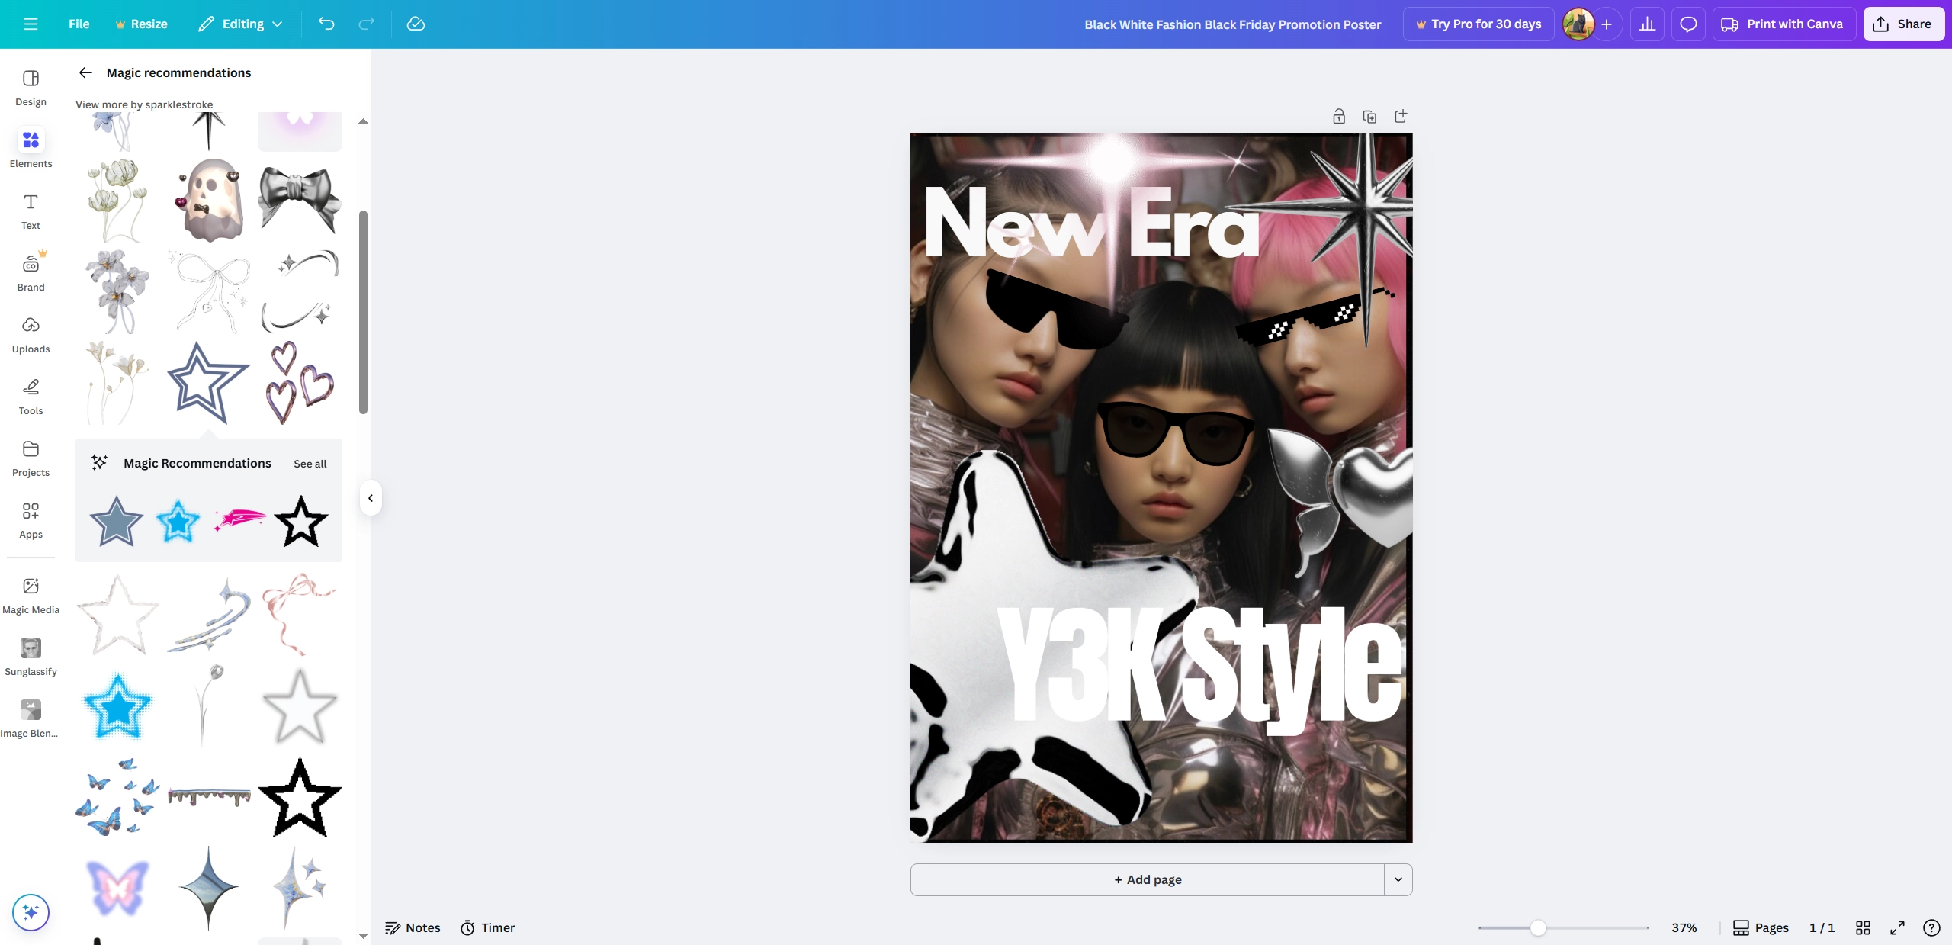Collapse the side panel with the chevron
The height and width of the screenshot is (945, 1952).
[371, 498]
